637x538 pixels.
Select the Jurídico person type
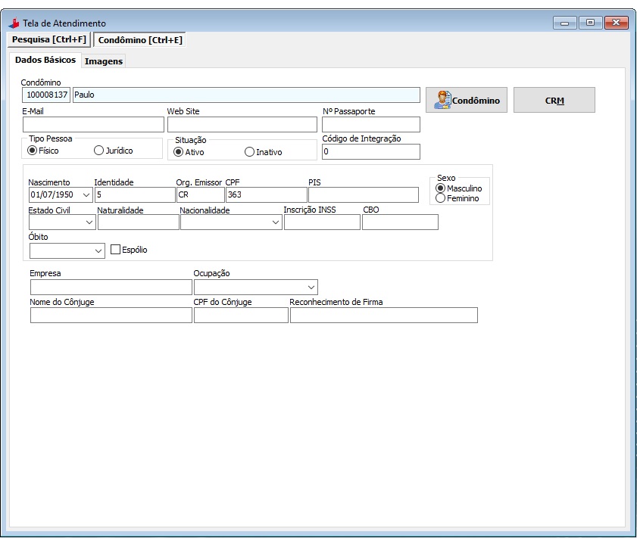99,151
